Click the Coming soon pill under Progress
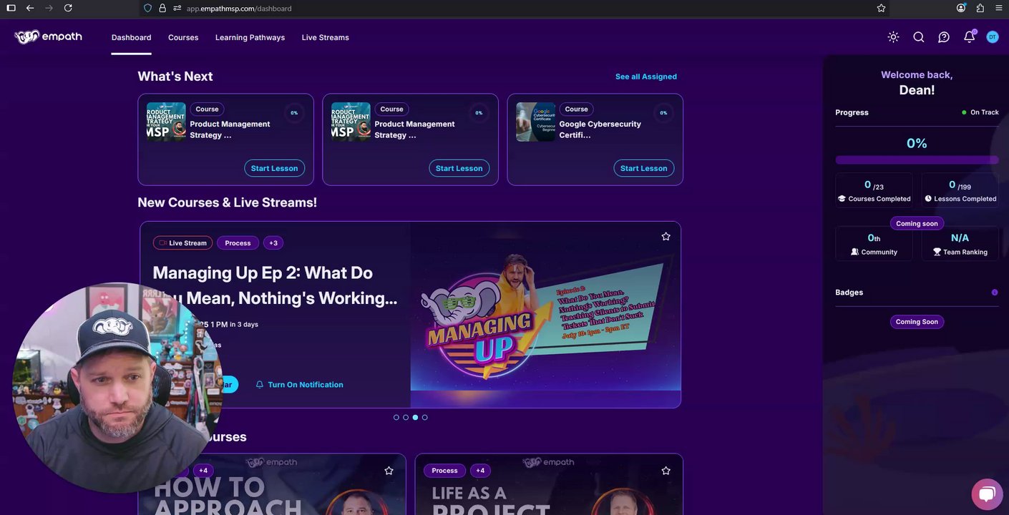The width and height of the screenshot is (1009, 515). pyautogui.click(x=917, y=224)
